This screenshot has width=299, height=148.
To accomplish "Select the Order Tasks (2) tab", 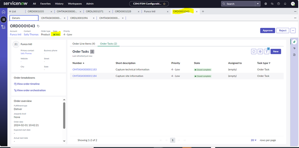I will (x=109, y=44).
